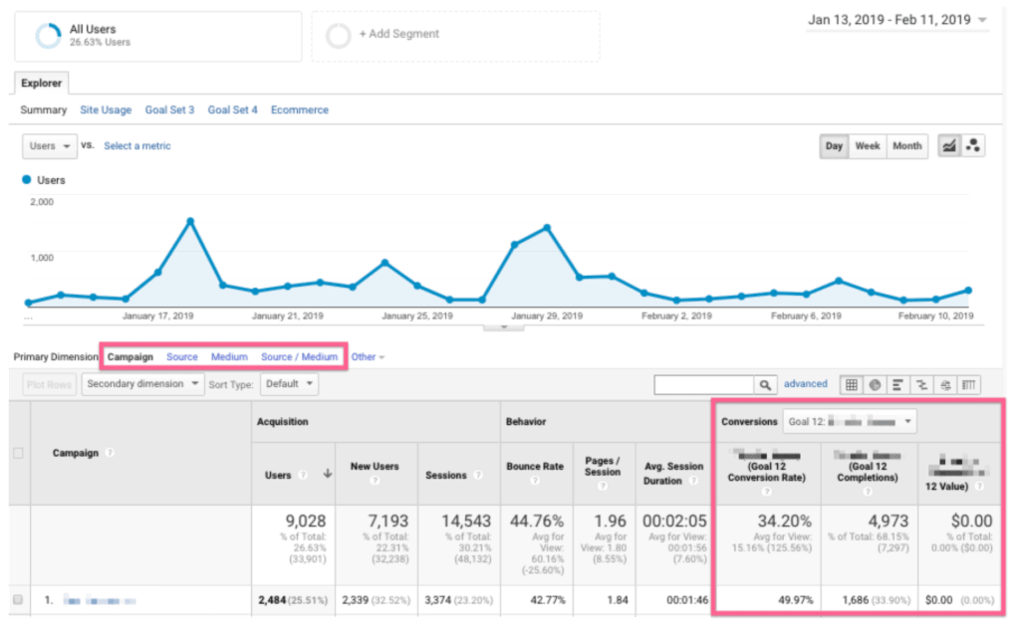The height and width of the screenshot is (628, 1020).
Task: Click the magnifier search icon beside the table filter
Action: [766, 384]
